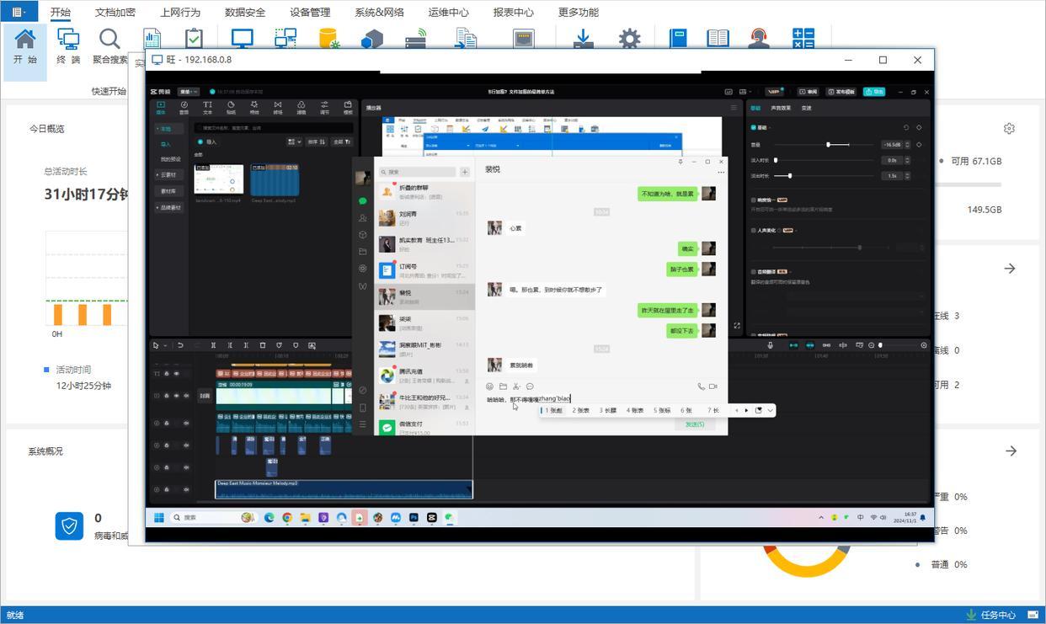Viewport: 1046px width, 624px height.
Task: Open the WeChat contacts icon in the sidebar
Action: (363, 218)
